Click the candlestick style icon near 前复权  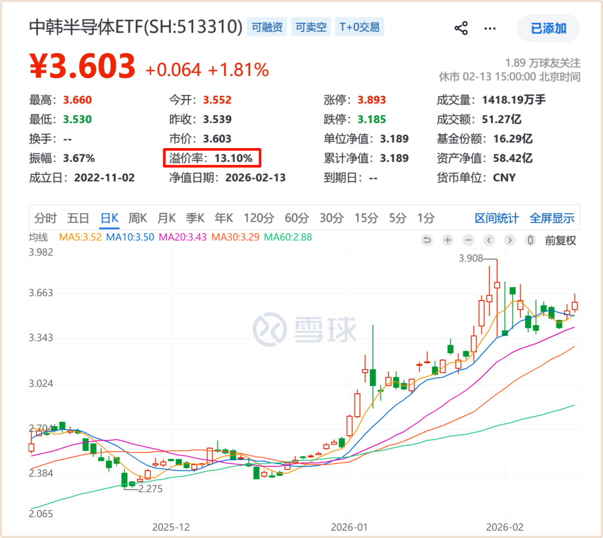pyautogui.click(x=530, y=240)
